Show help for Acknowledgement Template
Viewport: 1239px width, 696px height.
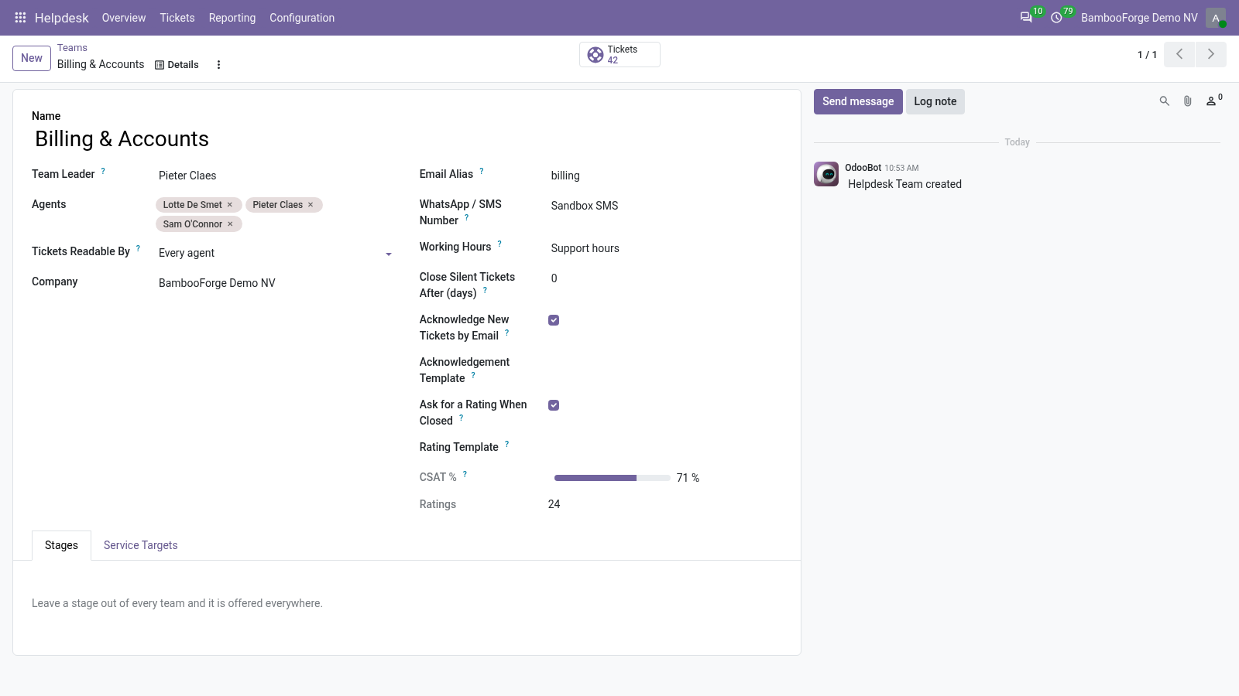473,375
